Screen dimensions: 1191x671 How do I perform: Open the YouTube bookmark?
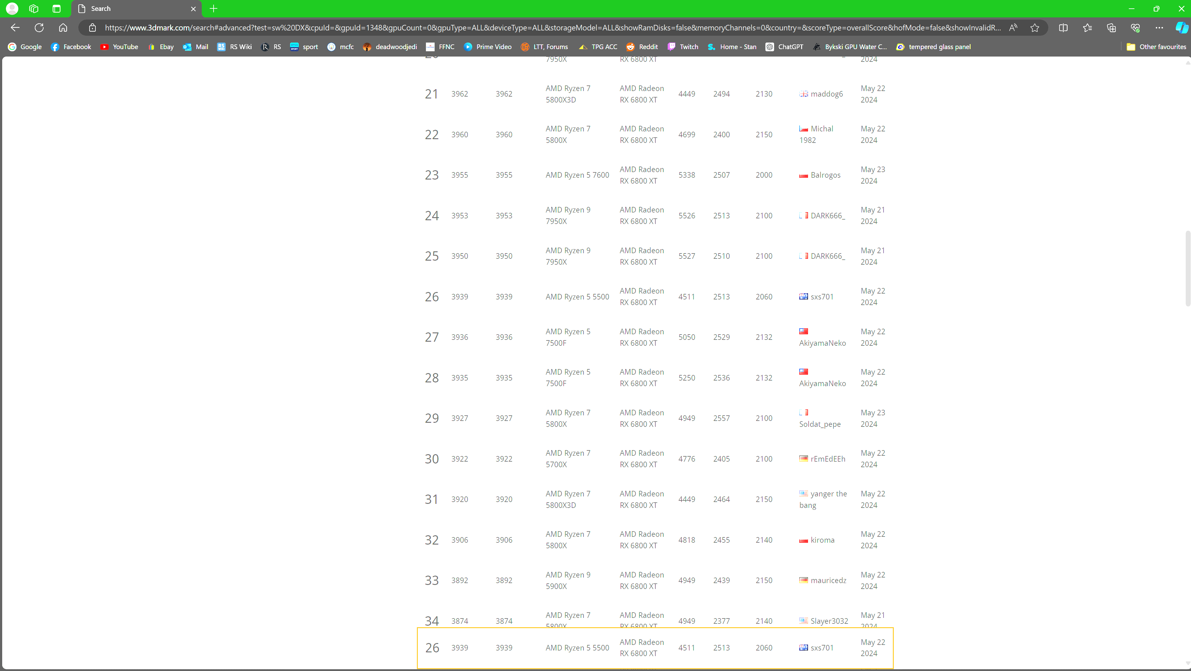pyautogui.click(x=119, y=47)
